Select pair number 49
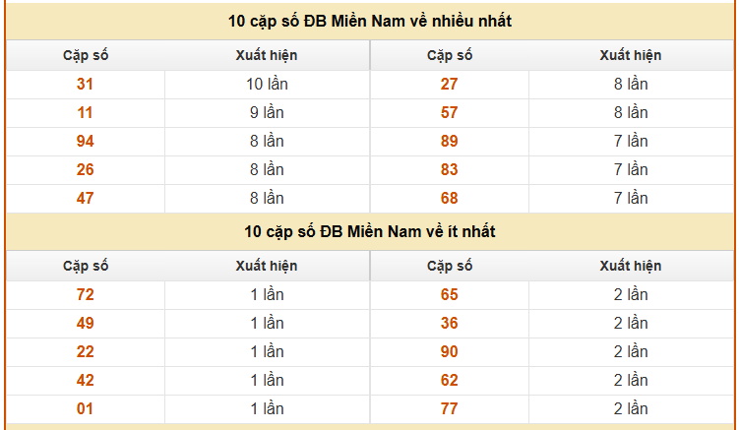This screenshot has height=430, width=739. [85, 324]
